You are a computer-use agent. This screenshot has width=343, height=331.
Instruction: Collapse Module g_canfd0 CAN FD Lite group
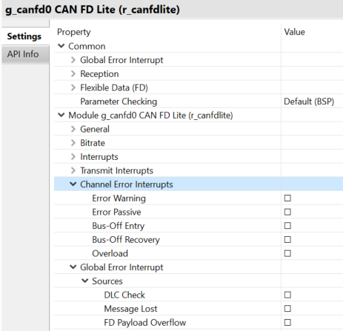point(61,115)
